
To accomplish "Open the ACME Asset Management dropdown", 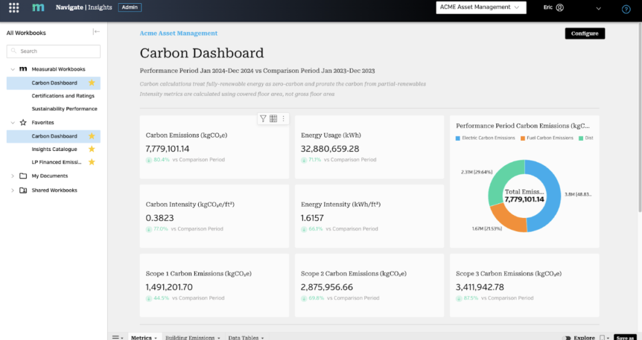I will (481, 8).
